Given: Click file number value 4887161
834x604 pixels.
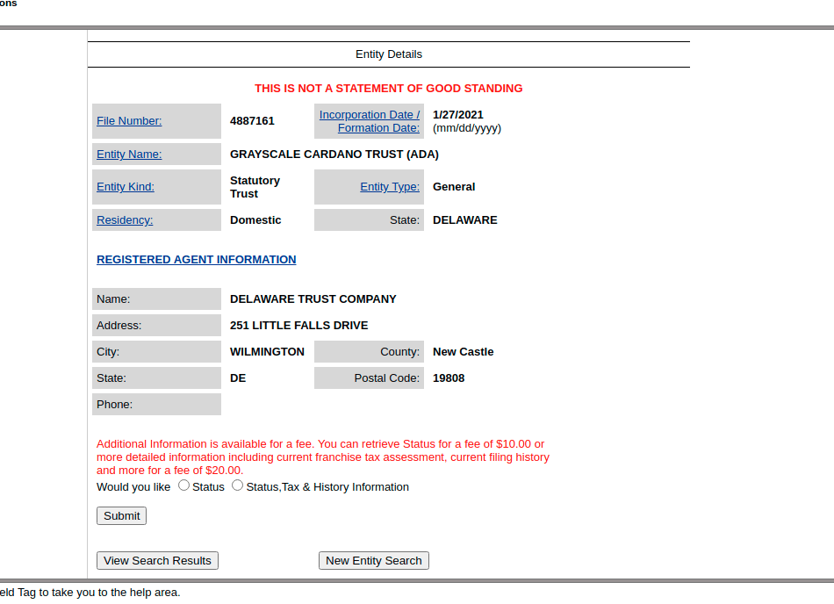Looking at the screenshot, I should (252, 121).
